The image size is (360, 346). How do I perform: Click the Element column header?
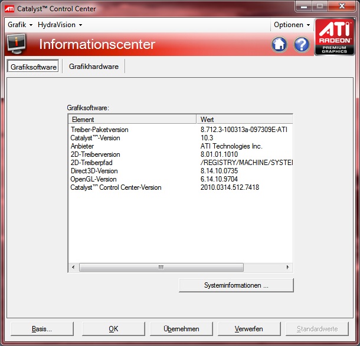tap(132, 119)
